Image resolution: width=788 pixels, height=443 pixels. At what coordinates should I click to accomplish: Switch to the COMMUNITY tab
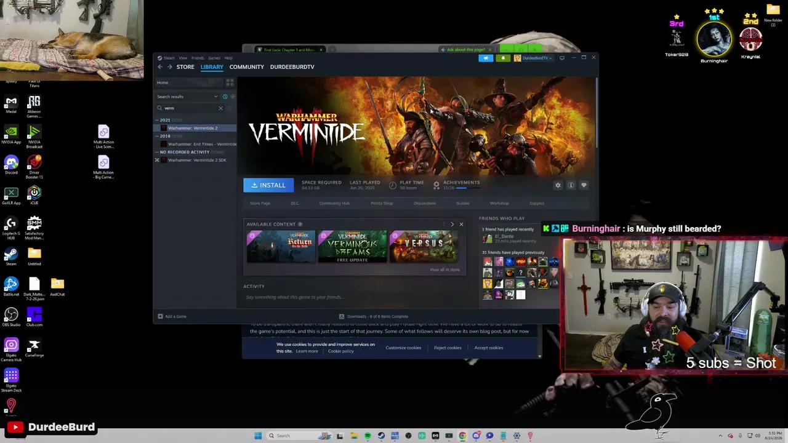point(247,67)
